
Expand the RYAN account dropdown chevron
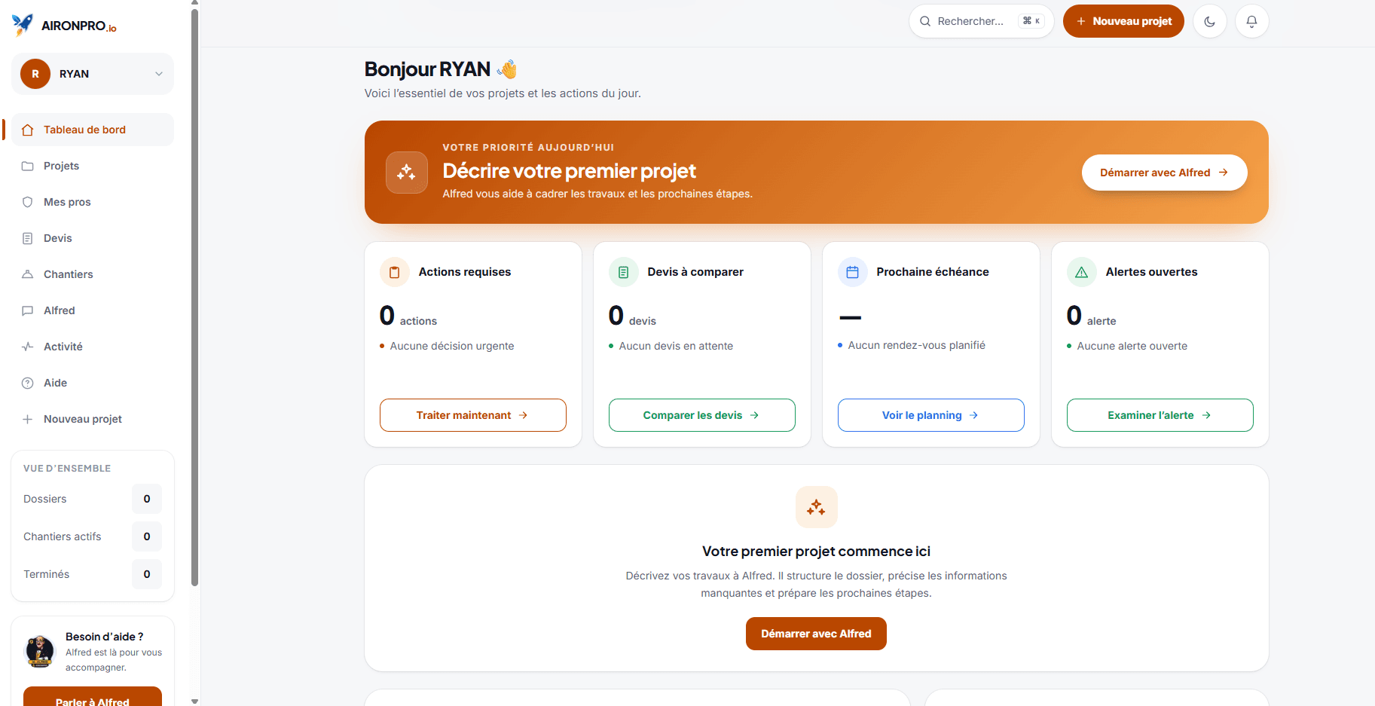coord(159,74)
